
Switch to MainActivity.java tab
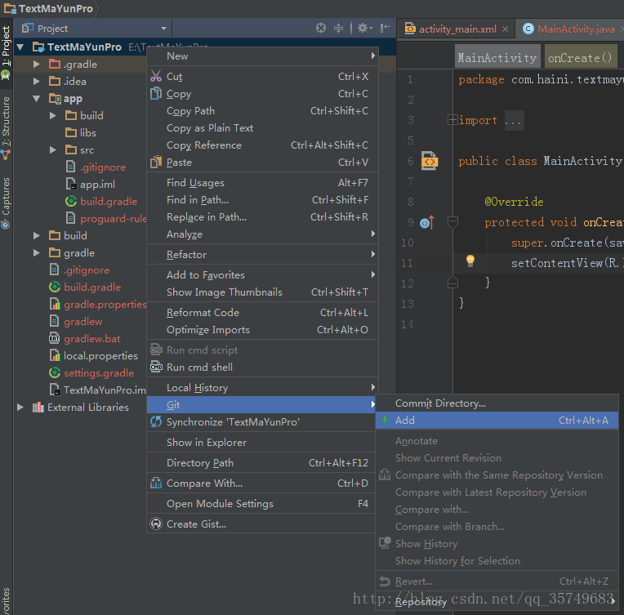tap(568, 29)
